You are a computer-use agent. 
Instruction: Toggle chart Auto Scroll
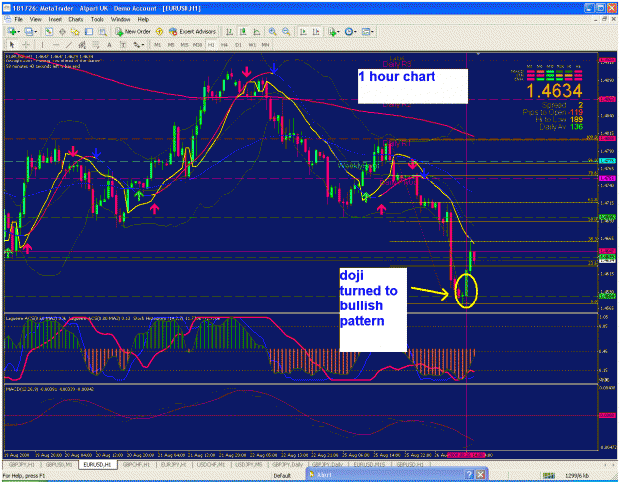(303, 31)
